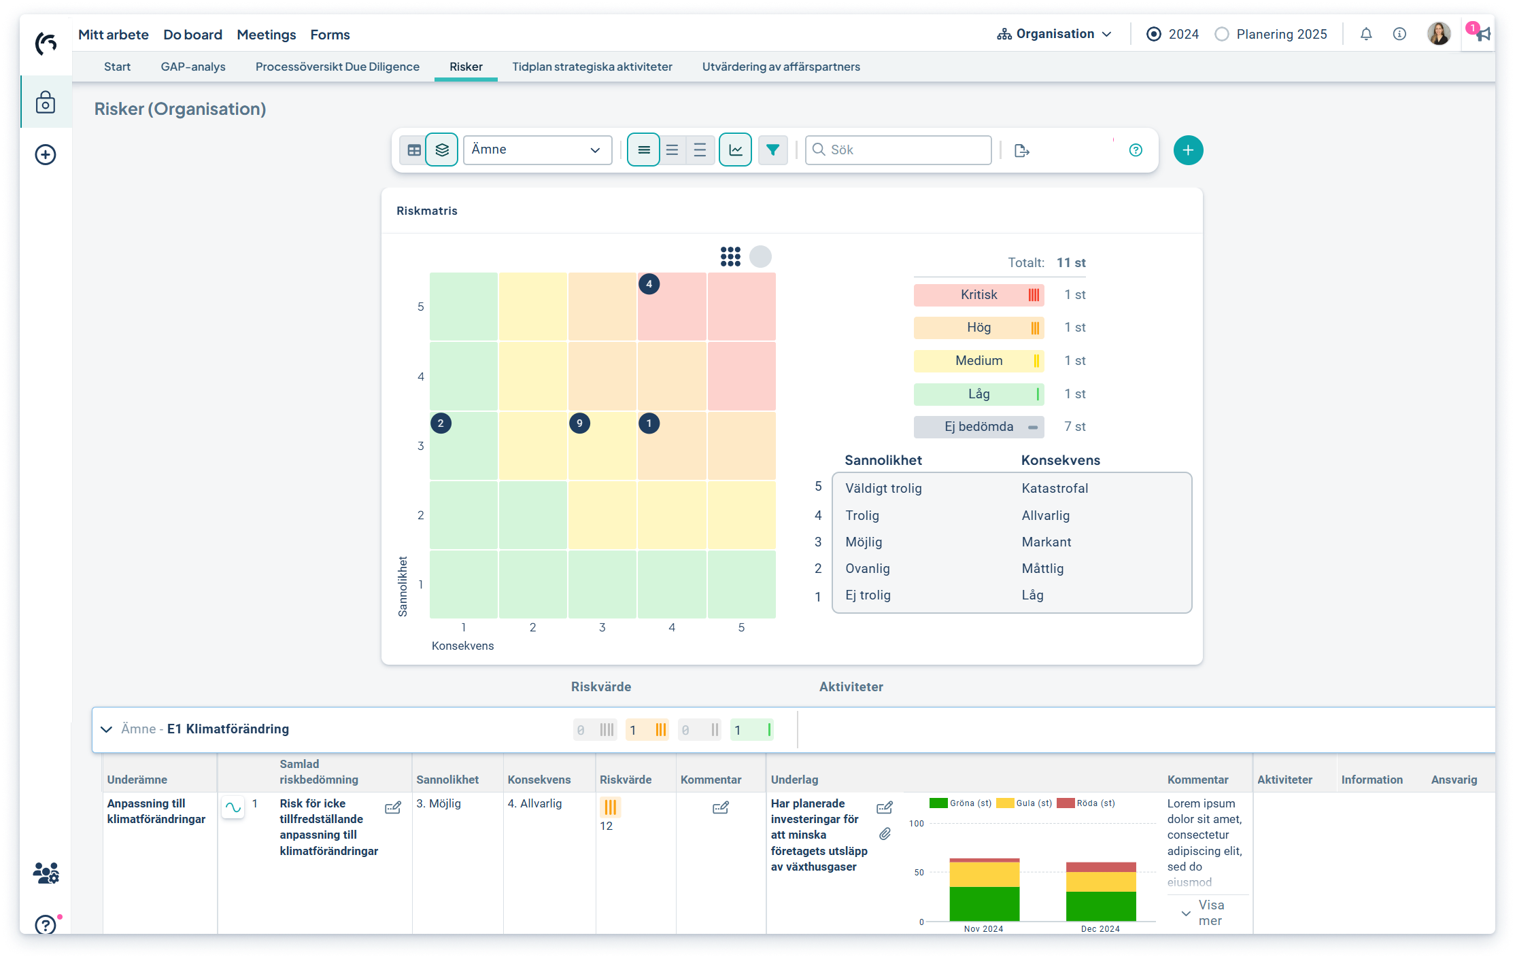The width and height of the screenshot is (1515, 959).
Task: Click the critical count badge in group header
Action: tap(595, 730)
